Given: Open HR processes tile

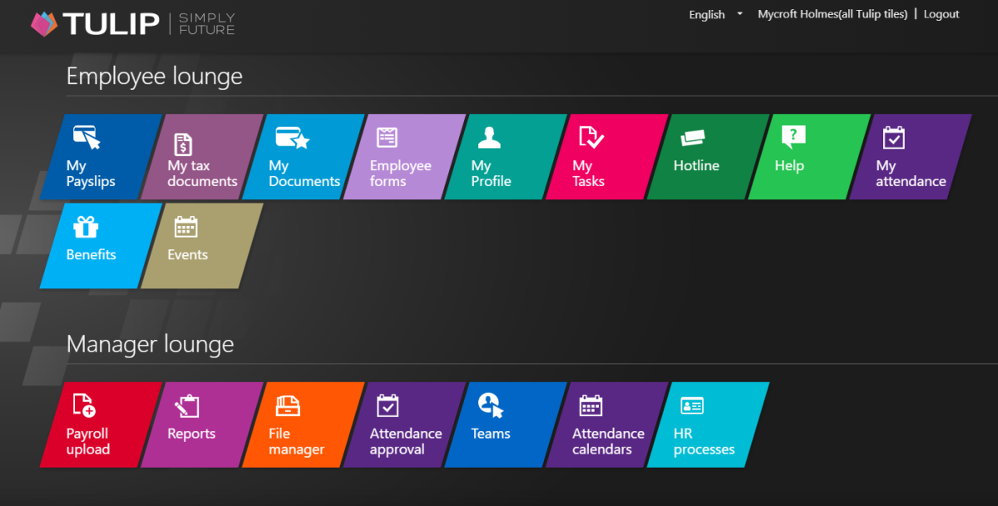Looking at the screenshot, I should (708, 425).
